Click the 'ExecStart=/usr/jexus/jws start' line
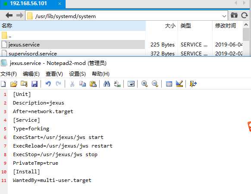Image resolution: width=251 pixels, height=194 pixels. (x=58, y=137)
